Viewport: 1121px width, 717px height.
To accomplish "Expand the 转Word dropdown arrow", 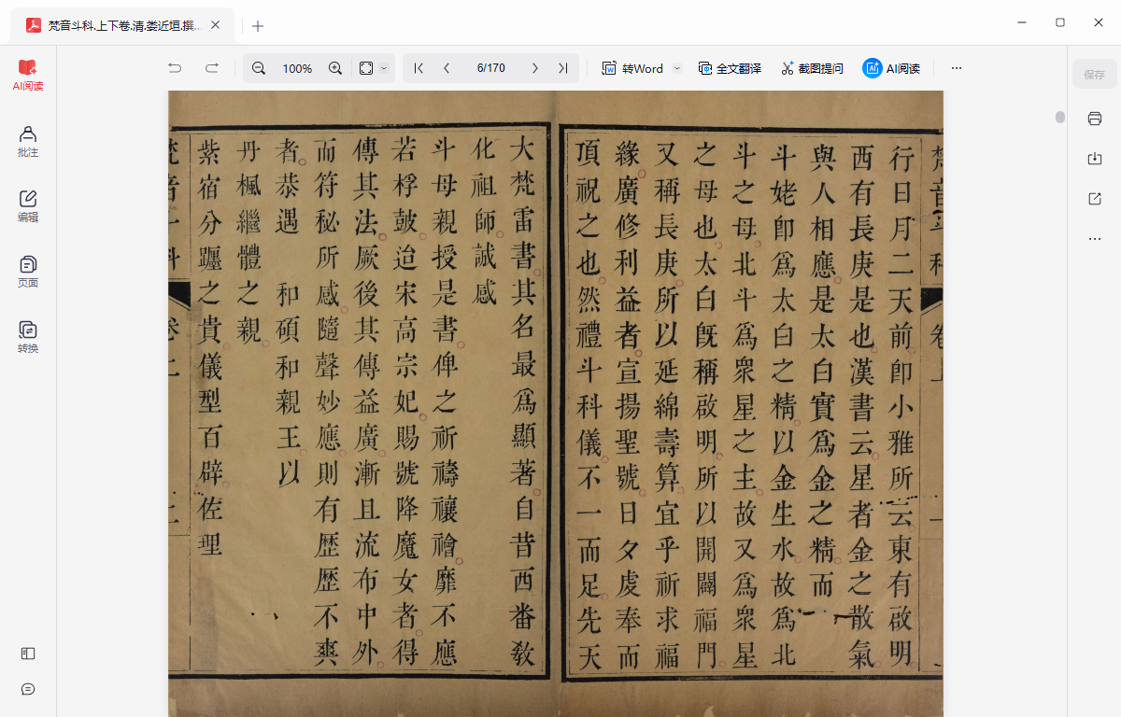I will [677, 68].
